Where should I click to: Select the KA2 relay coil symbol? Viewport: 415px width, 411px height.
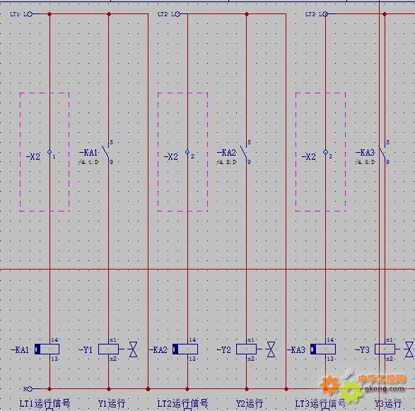click(x=185, y=349)
